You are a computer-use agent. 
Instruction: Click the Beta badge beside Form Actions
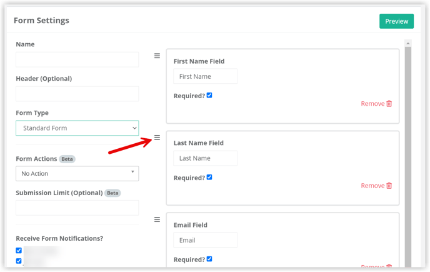(x=67, y=159)
